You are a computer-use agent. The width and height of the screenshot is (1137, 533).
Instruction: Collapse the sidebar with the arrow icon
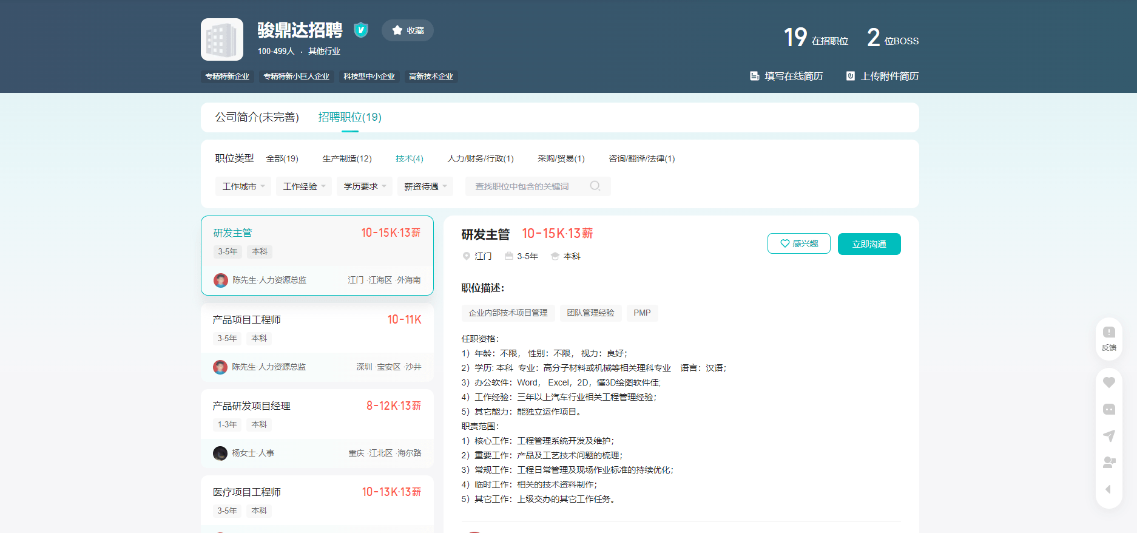point(1108,489)
